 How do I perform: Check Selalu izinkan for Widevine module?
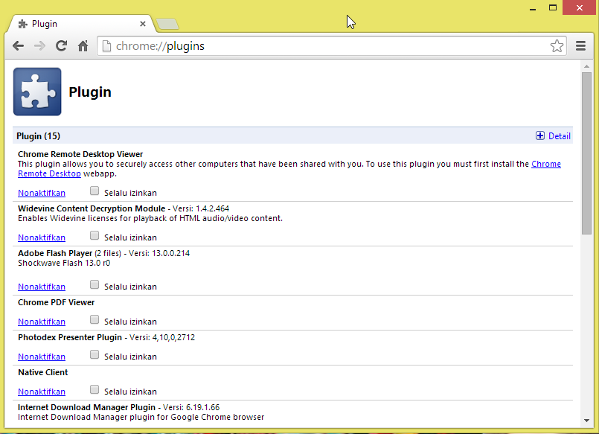[95, 236]
